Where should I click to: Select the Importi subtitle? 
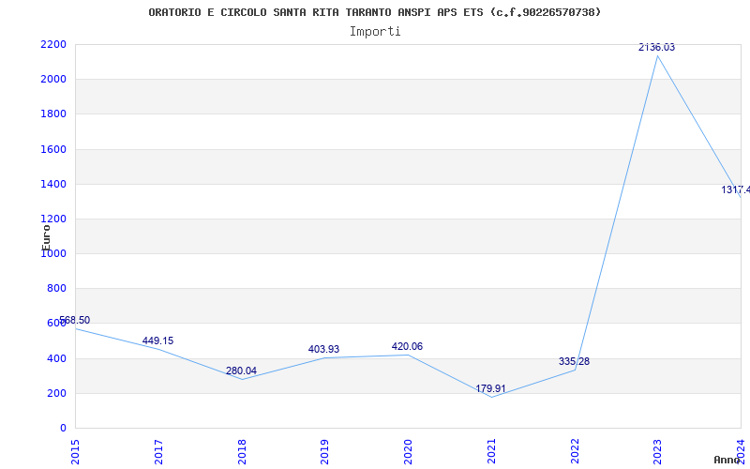click(375, 32)
